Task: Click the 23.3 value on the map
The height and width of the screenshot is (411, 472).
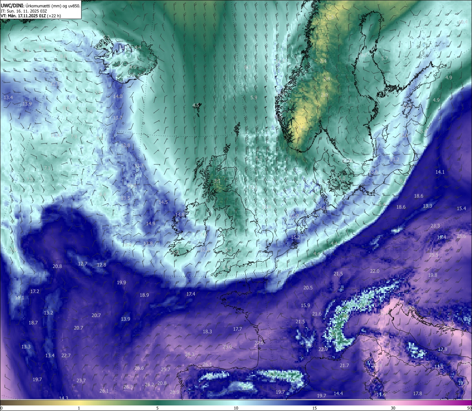Action: pos(435,226)
